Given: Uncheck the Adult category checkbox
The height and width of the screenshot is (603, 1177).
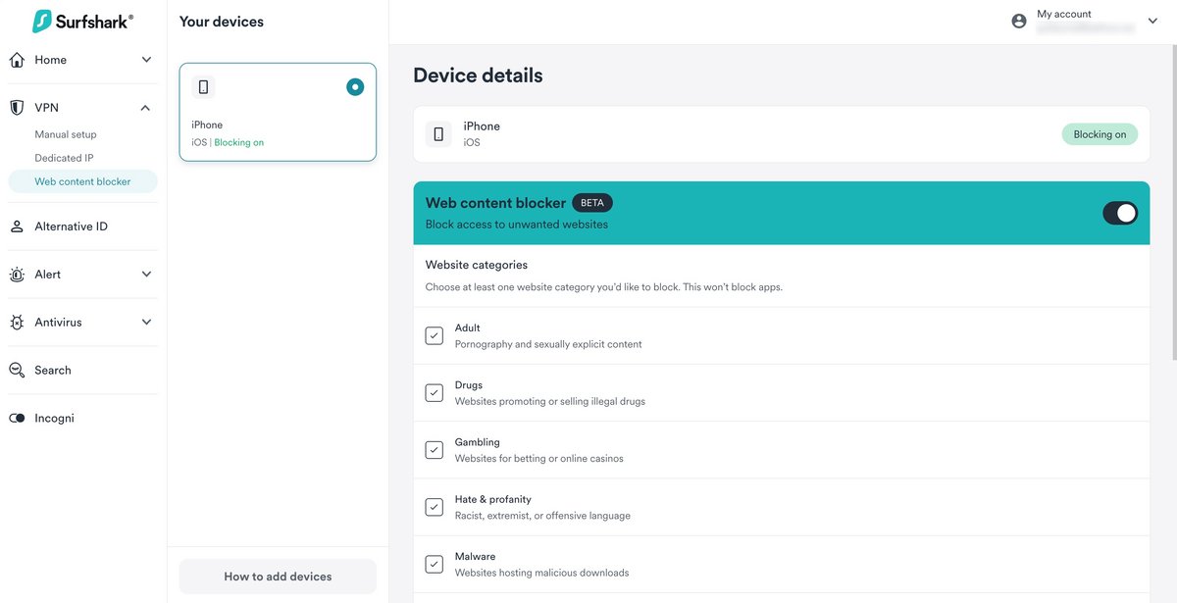Looking at the screenshot, I should click(434, 335).
